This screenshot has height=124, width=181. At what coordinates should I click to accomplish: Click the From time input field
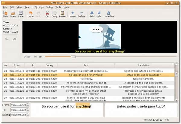click(x=19, y=105)
